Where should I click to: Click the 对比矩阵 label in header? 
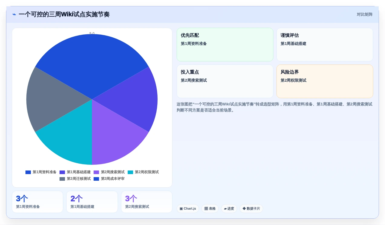pyautogui.click(x=364, y=14)
